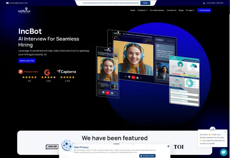Expand the Login dropdown menu
This screenshot has height=158, width=230.
tap(190, 10)
